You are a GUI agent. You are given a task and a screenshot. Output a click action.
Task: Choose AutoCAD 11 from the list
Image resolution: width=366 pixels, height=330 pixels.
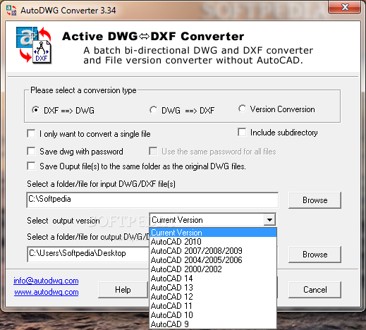coord(213,306)
